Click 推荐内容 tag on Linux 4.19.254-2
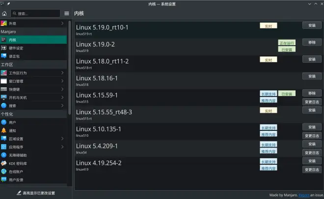 [x=269, y=168]
